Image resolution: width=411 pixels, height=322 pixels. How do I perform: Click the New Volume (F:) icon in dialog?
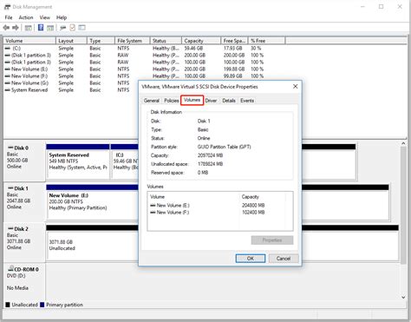coord(153,213)
